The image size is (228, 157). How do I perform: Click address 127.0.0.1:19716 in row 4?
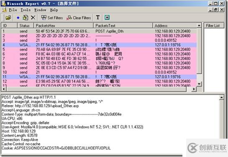tap(168, 45)
